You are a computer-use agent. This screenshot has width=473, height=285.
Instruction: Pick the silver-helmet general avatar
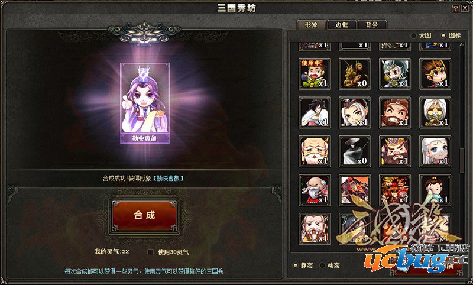pos(395,74)
